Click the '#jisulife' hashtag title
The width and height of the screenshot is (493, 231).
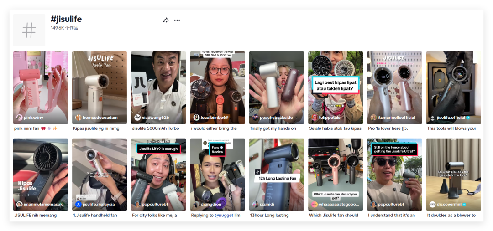(x=66, y=19)
